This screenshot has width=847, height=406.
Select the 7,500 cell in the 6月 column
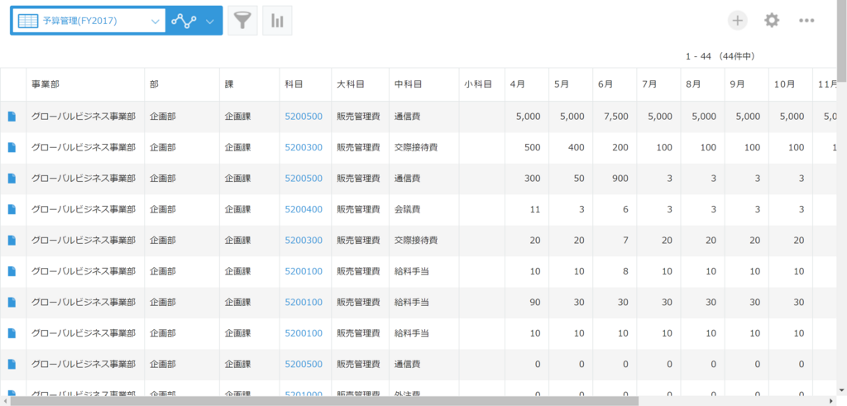pos(615,116)
